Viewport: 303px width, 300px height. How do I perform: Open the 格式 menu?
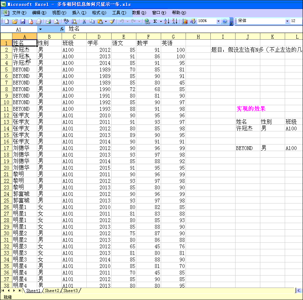(98, 13)
